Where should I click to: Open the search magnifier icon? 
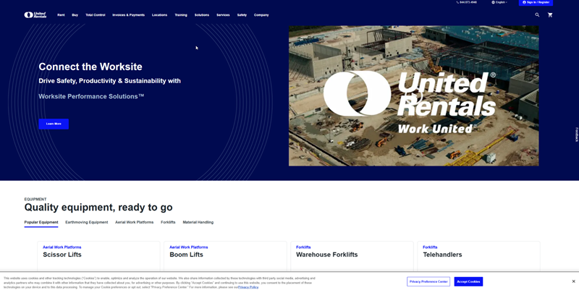(x=537, y=14)
